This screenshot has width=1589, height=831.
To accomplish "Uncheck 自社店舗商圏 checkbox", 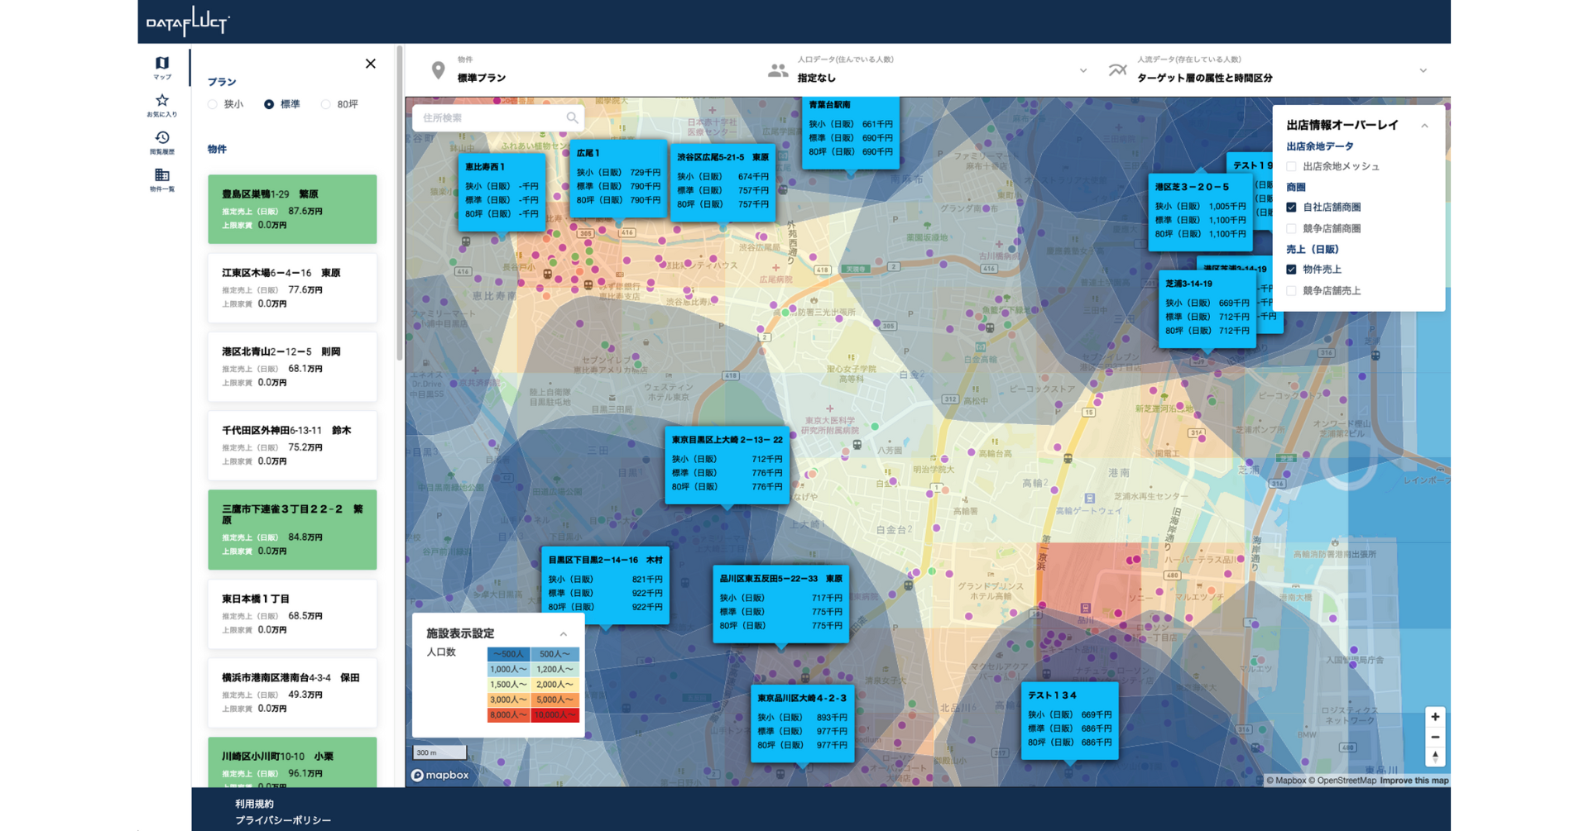I will click(x=1291, y=207).
